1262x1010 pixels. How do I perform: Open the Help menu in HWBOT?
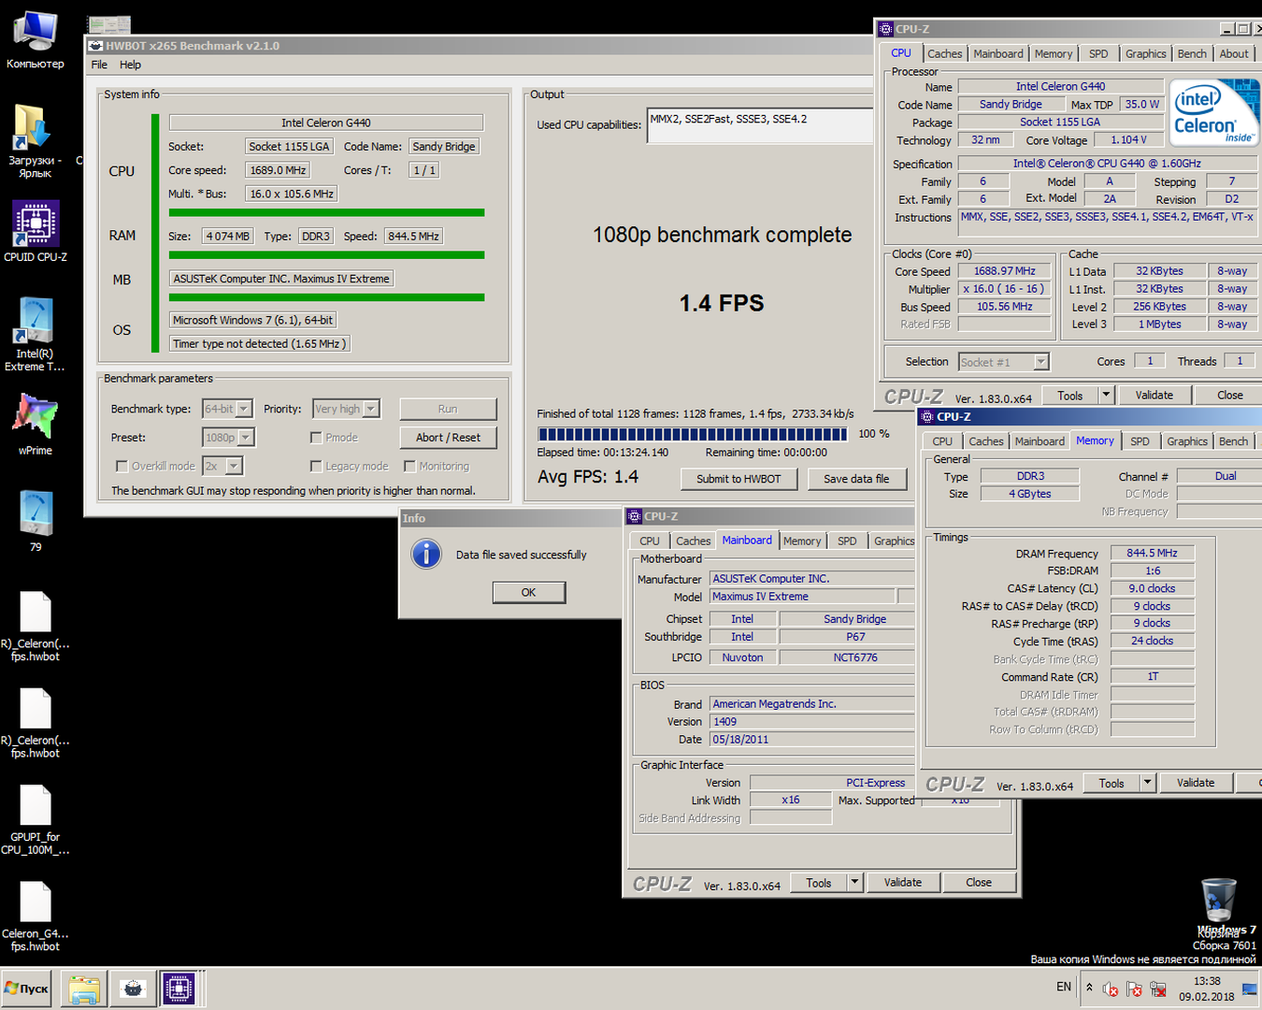point(130,65)
